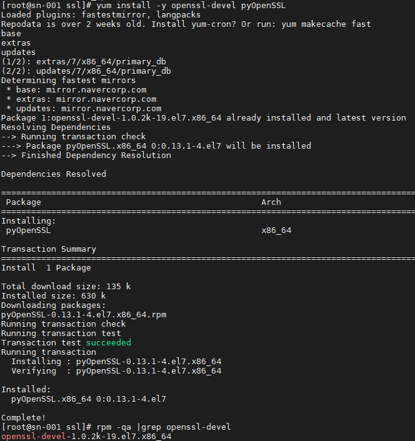Image resolution: width=415 pixels, height=441 pixels.
Task: Click the 'Package' column header
Action: point(24,202)
